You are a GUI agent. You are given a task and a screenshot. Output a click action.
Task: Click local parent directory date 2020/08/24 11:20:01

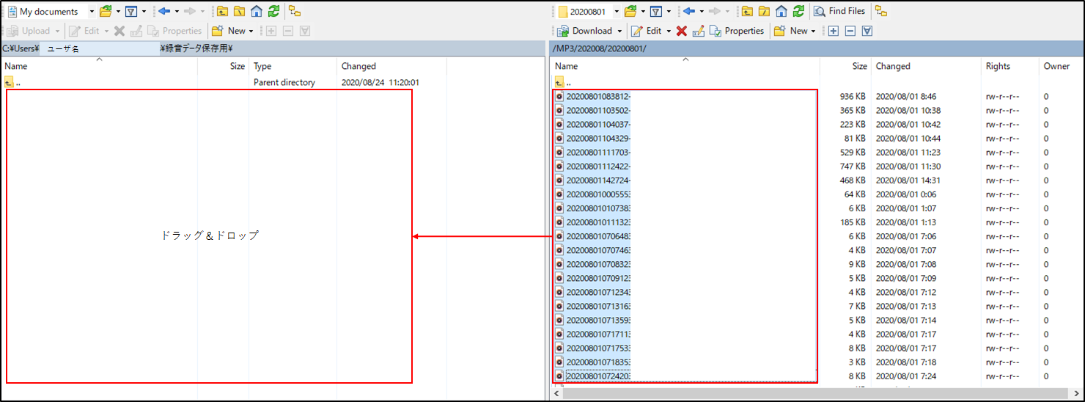click(x=380, y=82)
